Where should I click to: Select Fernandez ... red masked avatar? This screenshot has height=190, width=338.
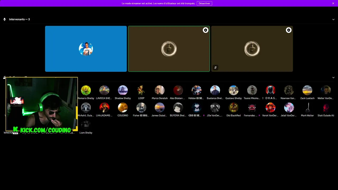click(252, 108)
